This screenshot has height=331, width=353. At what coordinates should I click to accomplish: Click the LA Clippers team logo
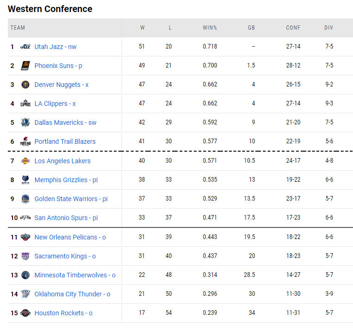[x=25, y=104]
